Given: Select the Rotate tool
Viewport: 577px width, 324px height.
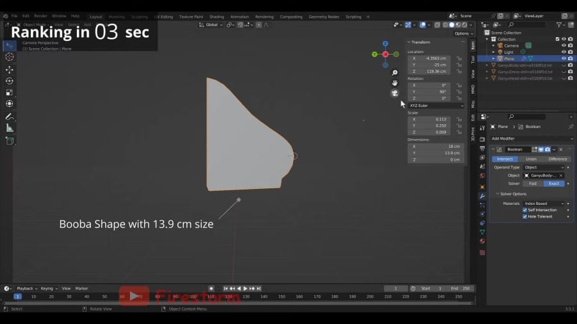Looking at the screenshot, I should click(10, 81).
